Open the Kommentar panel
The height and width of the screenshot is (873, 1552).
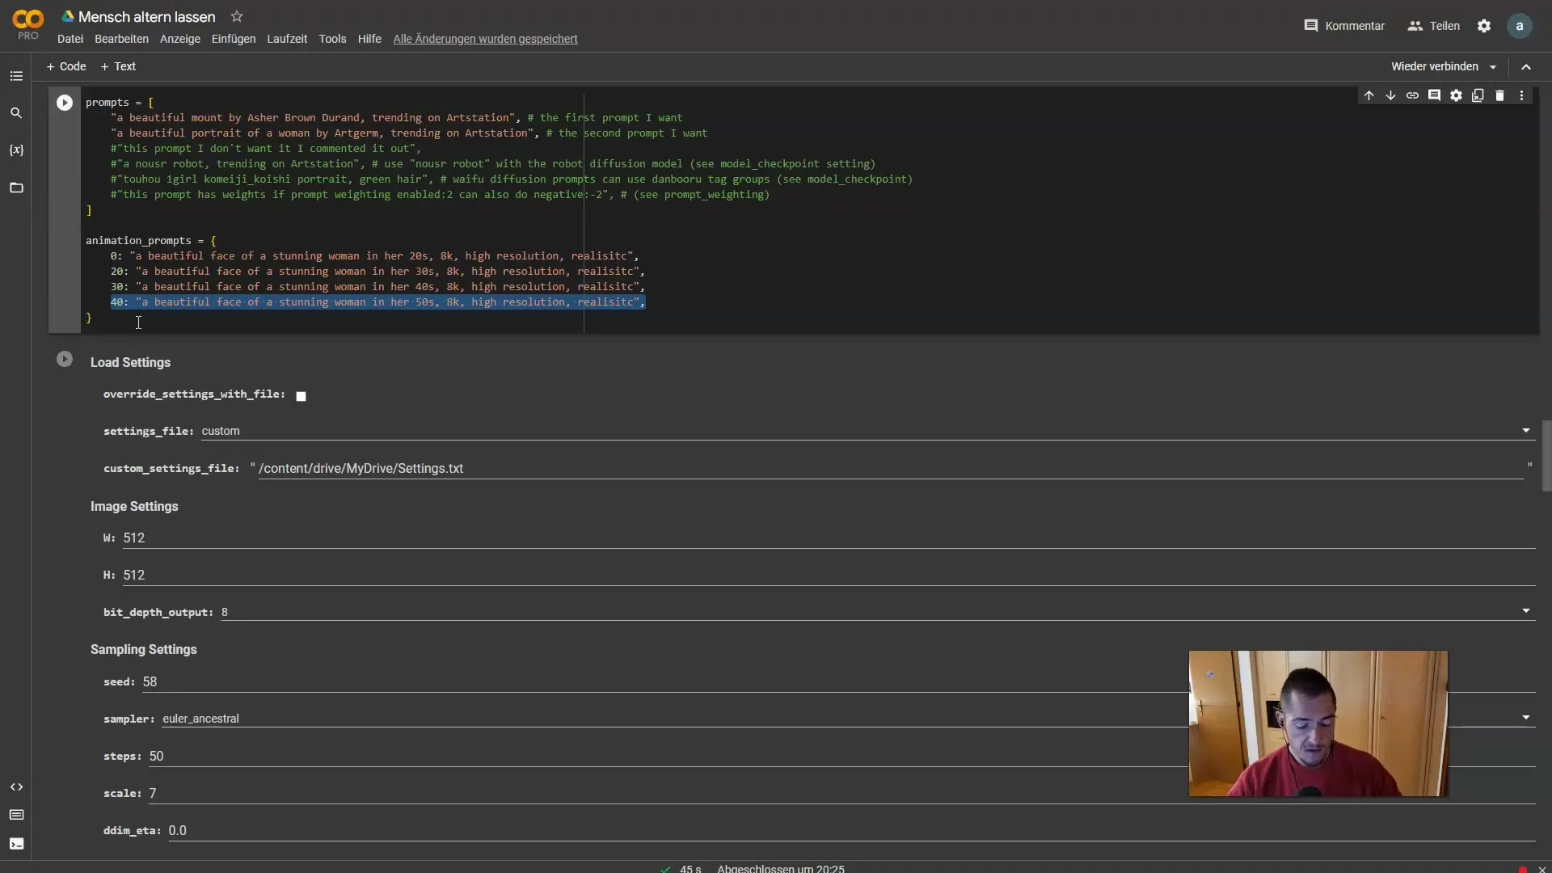coord(1344,26)
